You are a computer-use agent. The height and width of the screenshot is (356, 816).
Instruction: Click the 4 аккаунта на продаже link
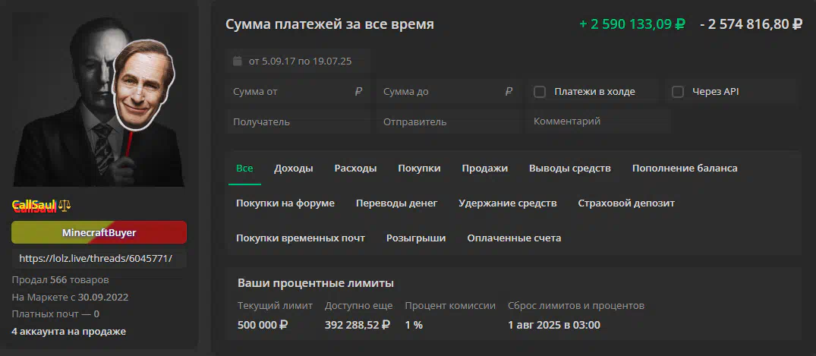click(68, 332)
